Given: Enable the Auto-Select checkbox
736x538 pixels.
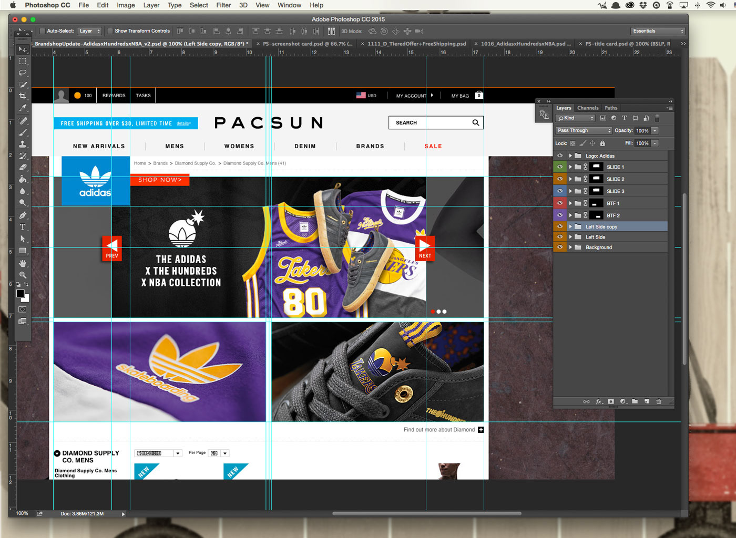Looking at the screenshot, I should click(43, 31).
